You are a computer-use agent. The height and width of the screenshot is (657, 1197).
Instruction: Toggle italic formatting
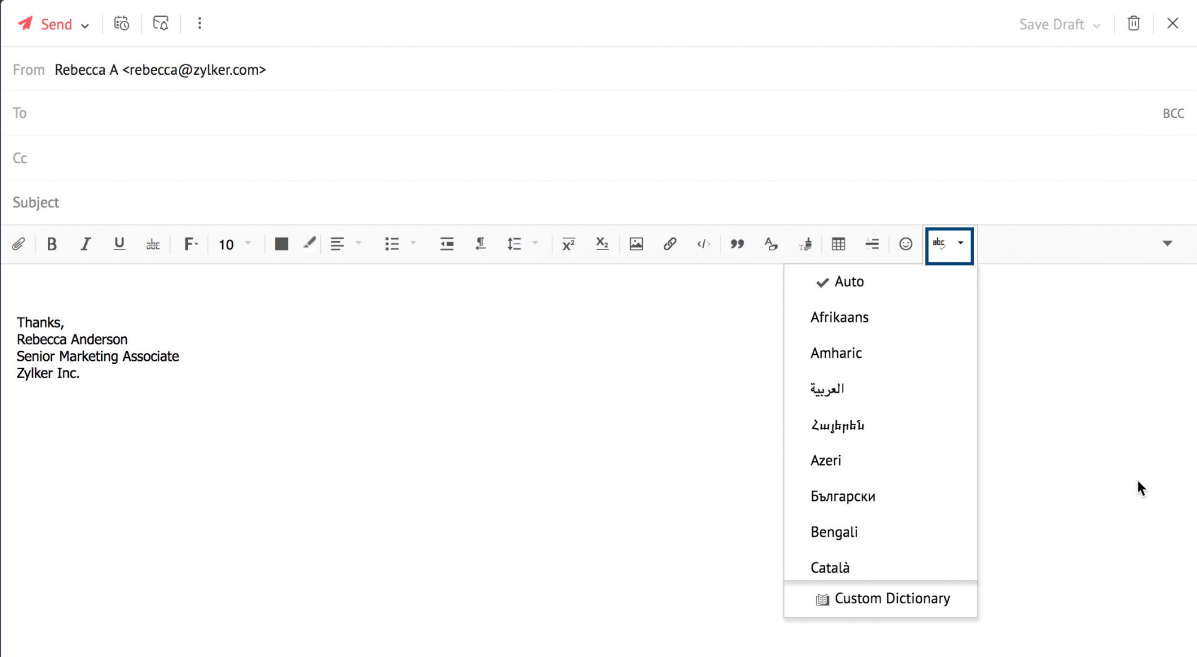click(x=86, y=244)
